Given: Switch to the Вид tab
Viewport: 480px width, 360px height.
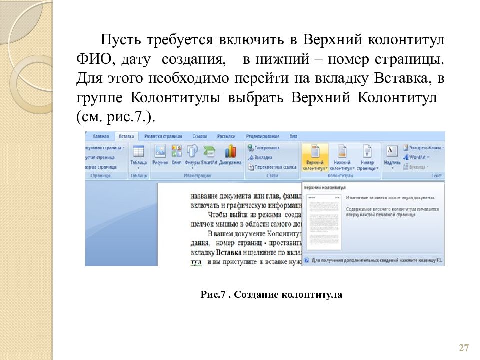Looking at the screenshot, I should point(293,136).
